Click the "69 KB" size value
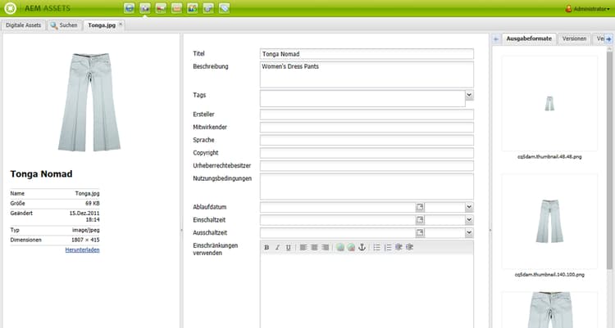The image size is (615, 328). (93, 204)
